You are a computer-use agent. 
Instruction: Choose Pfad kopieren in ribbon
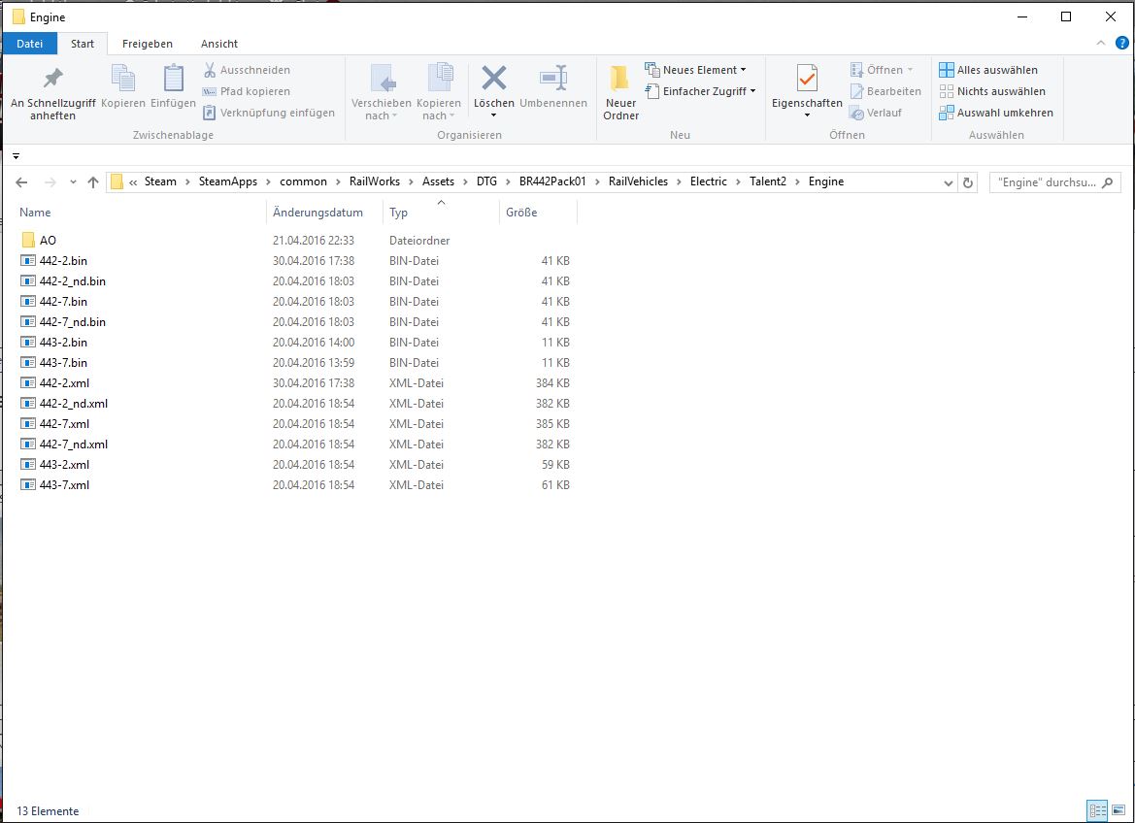tap(246, 91)
